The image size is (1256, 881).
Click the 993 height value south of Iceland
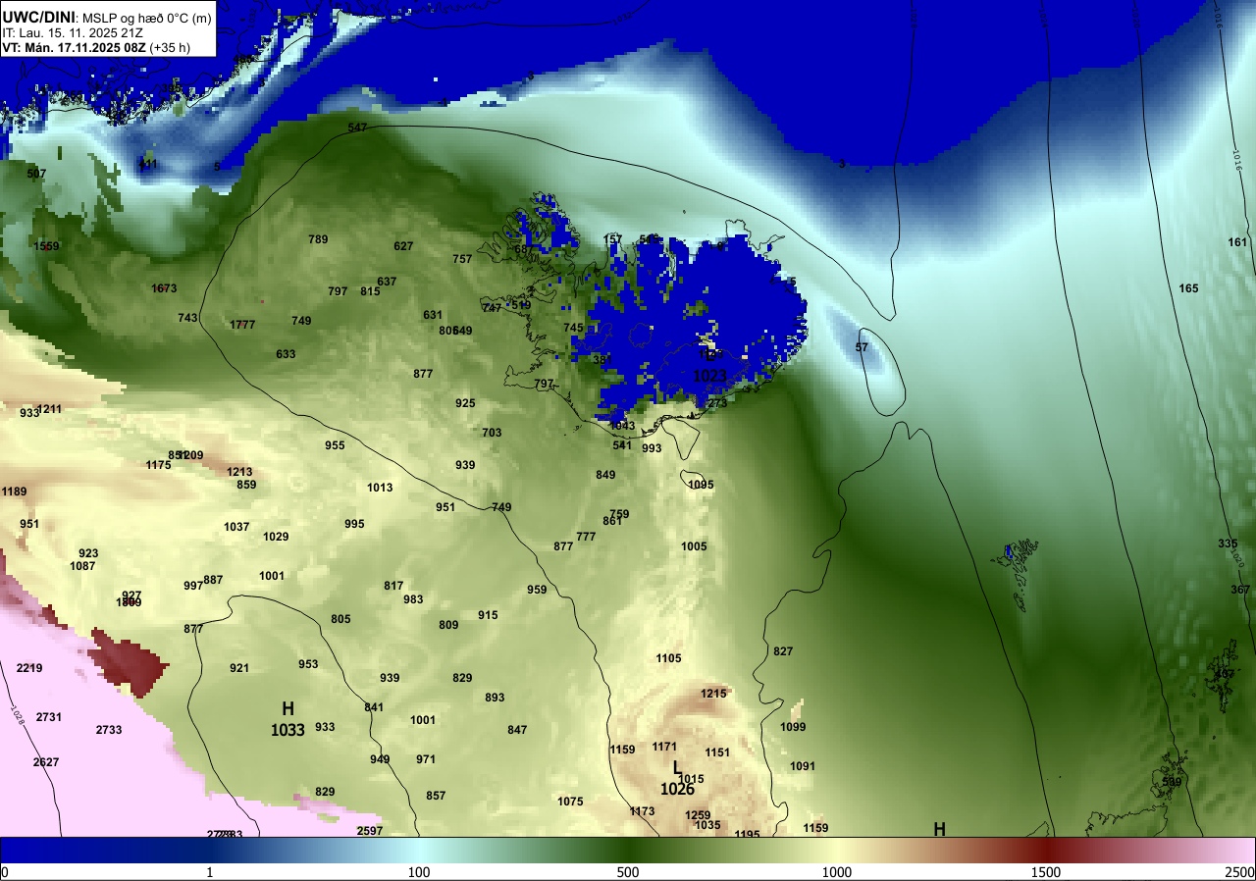652,448
